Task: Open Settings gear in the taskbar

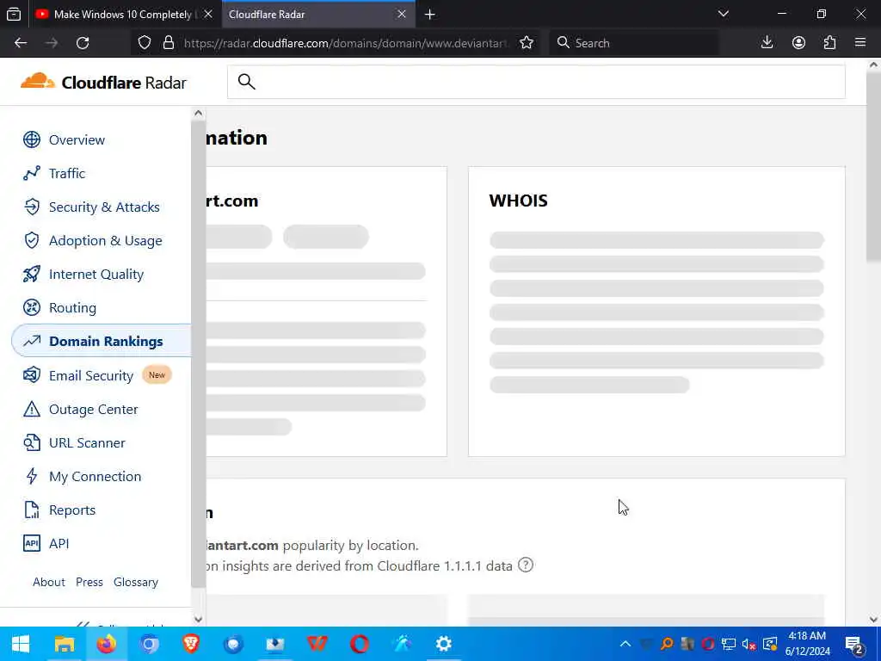Action: point(444,644)
